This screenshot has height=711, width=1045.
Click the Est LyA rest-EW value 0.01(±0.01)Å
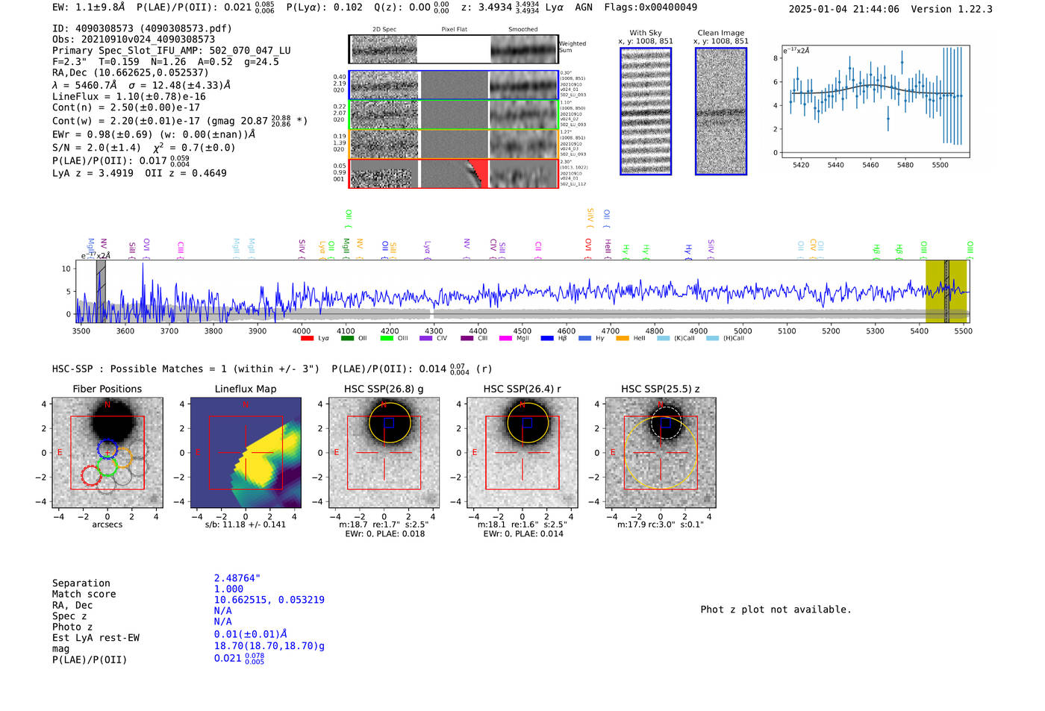pyautogui.click(x=251, y=634)
